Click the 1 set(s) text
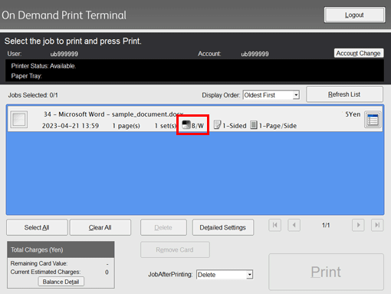This screenshot has height=294, width=391. 166,126
